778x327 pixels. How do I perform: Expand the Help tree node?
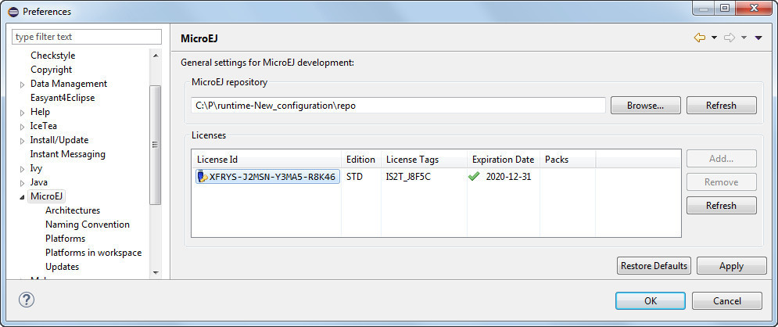[23, 113]
